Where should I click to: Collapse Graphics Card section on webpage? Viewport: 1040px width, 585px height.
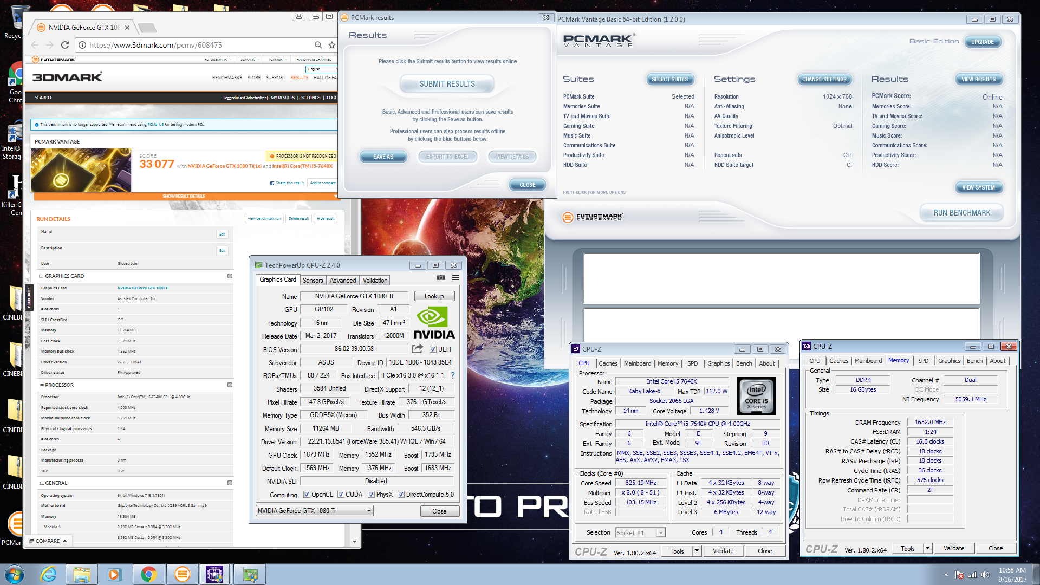click(230, 276)
